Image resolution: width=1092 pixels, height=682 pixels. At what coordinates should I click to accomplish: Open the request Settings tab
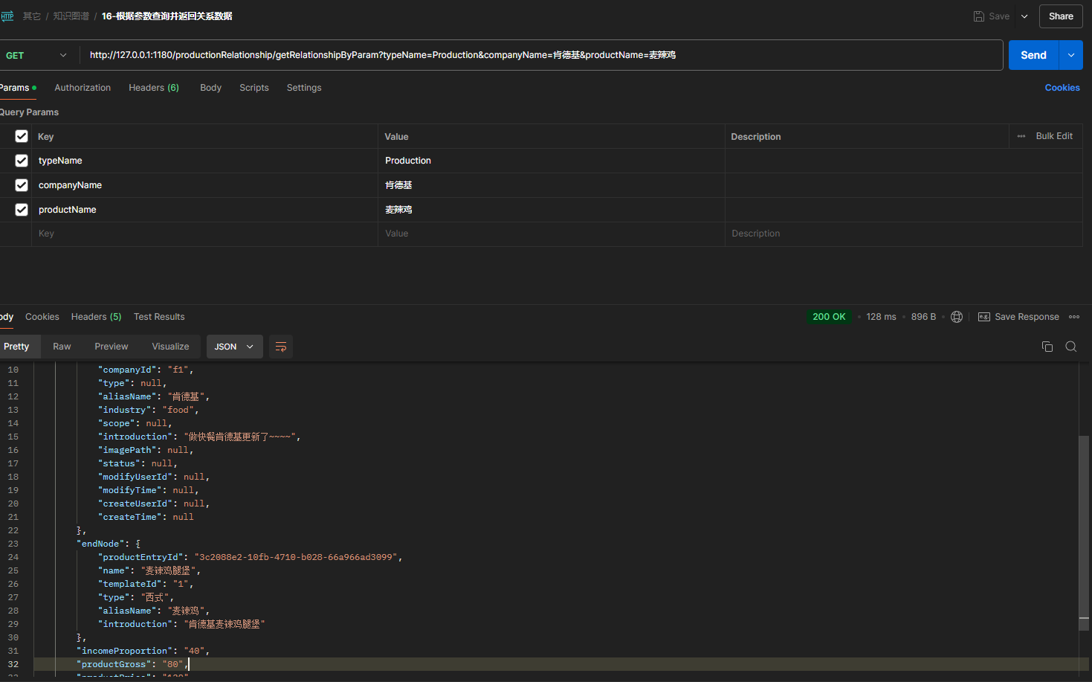click(x=304, y=88)
